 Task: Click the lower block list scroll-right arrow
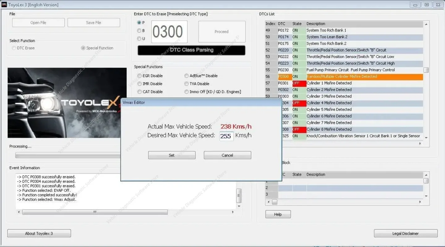420,202
